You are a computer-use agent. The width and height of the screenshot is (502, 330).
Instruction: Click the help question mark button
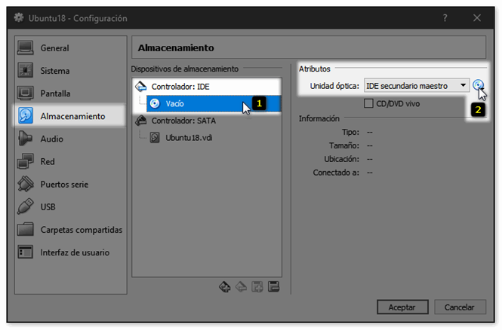pyautogui.click(x=445, y=18)
